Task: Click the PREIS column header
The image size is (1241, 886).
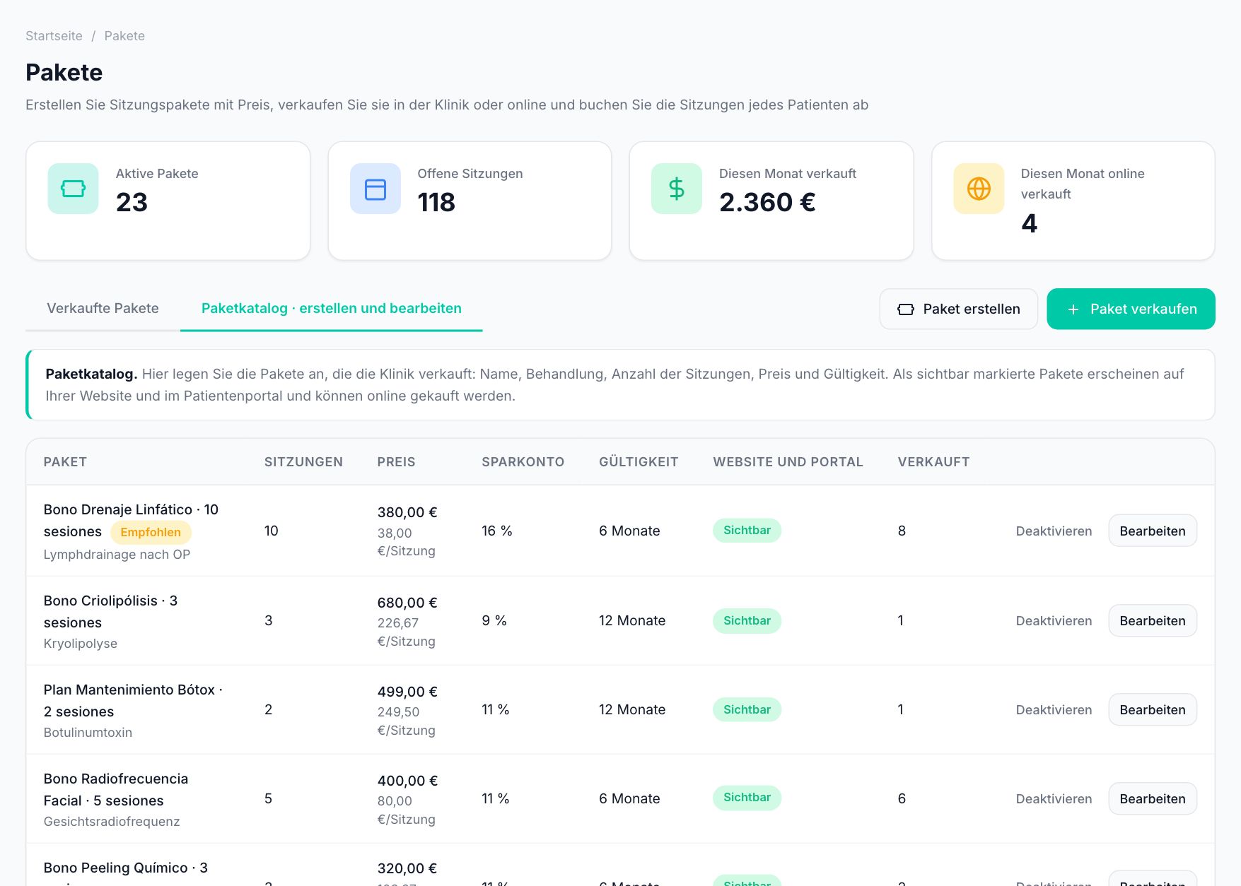Action: click(x=396, y=461)
